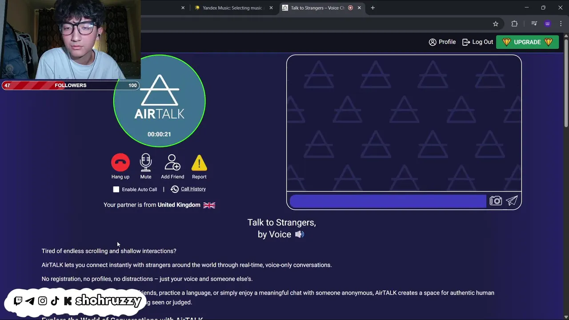Log Out of AirTalk
569x320 pixels.
[478, 42]
